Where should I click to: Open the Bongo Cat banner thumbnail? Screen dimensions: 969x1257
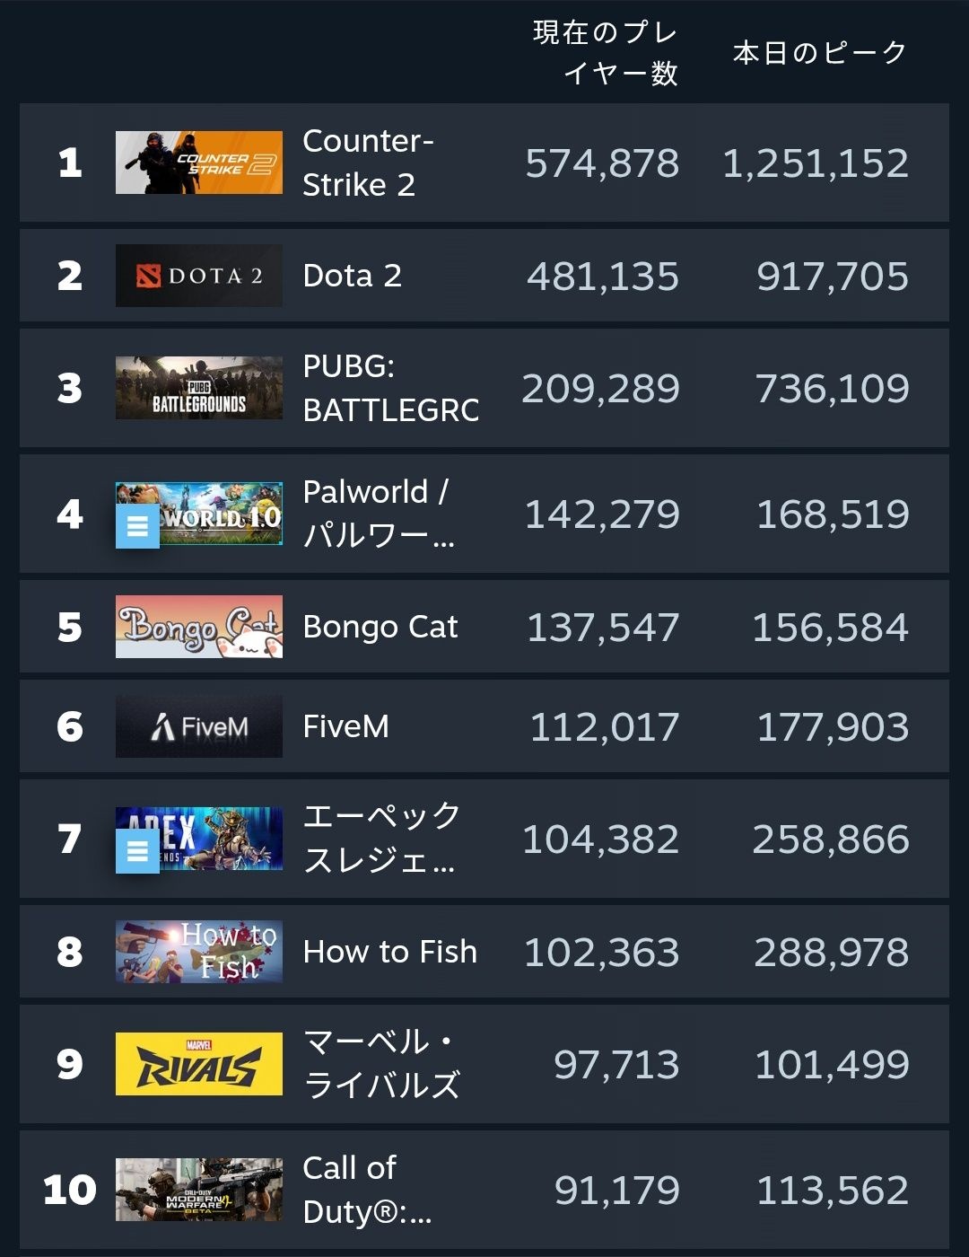(x=198, y=627)
